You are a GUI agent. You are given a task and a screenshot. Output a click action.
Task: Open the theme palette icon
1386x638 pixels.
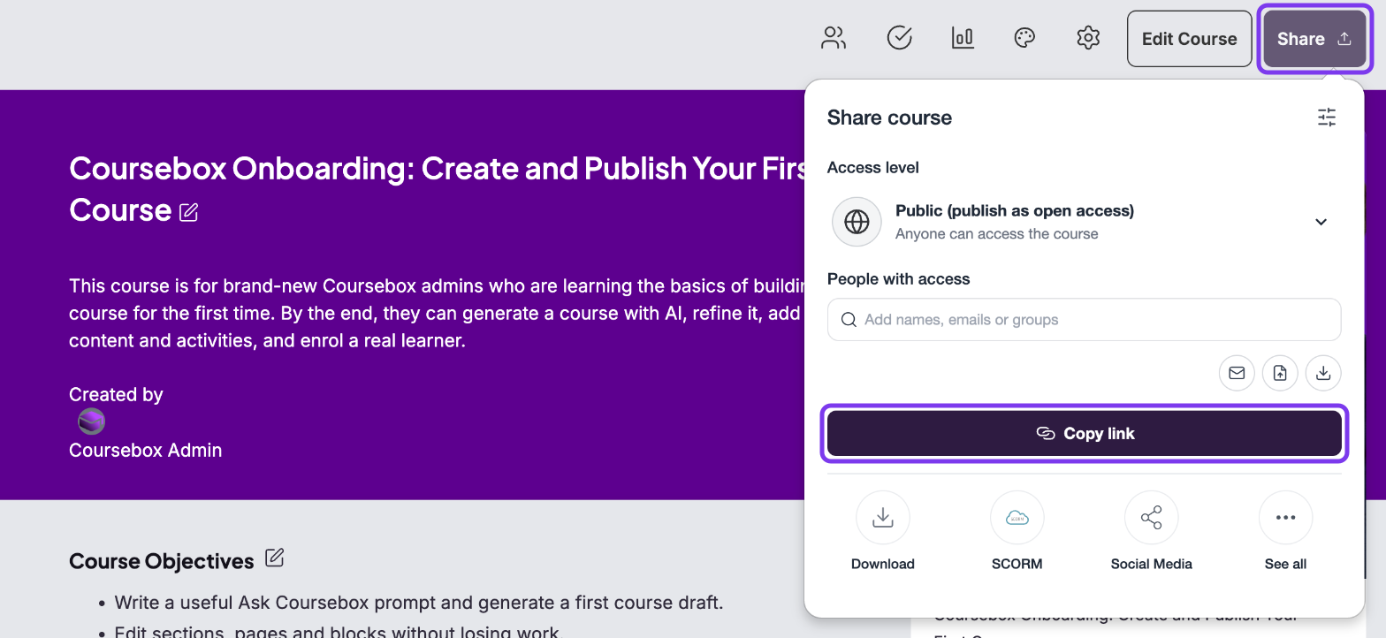(1024, 38)
